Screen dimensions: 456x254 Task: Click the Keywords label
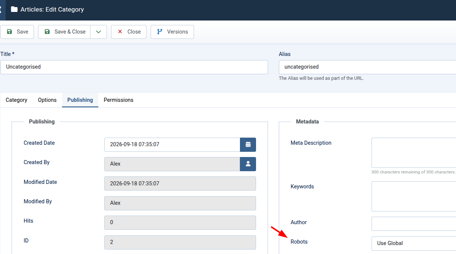click(x=302, y=186)
